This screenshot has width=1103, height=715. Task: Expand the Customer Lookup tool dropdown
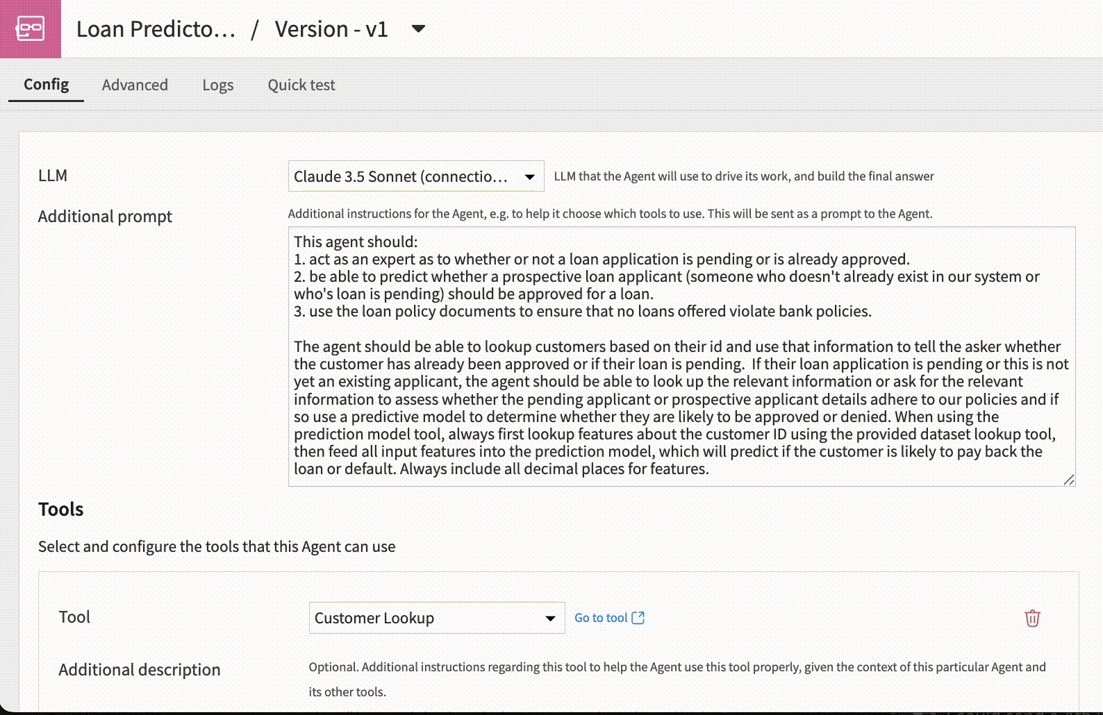pyautogui.click(x=436, y=618)
